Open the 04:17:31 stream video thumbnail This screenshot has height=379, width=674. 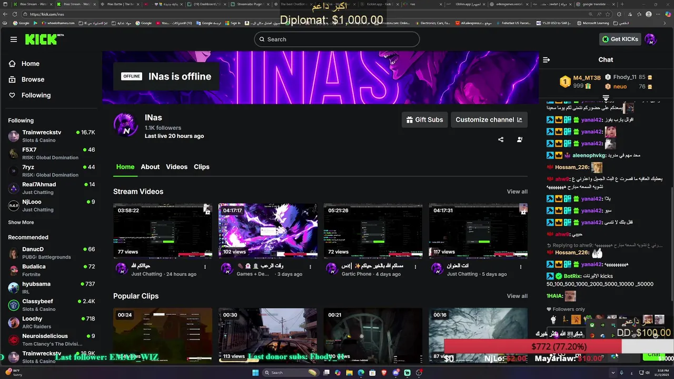pyautogui.click(x=478, y=231)
